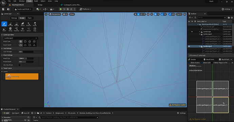The height and width of the screenshot is (122, 234).
Task: Click the Perspective viewport button
Action: click(x=55, y=14)
